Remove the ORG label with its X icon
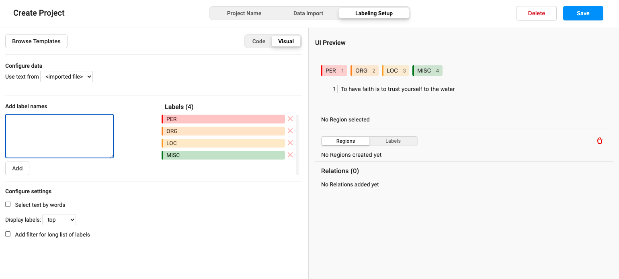Image resolution: width=619 pixels, height=279 pixels. [x=290, y=131]
